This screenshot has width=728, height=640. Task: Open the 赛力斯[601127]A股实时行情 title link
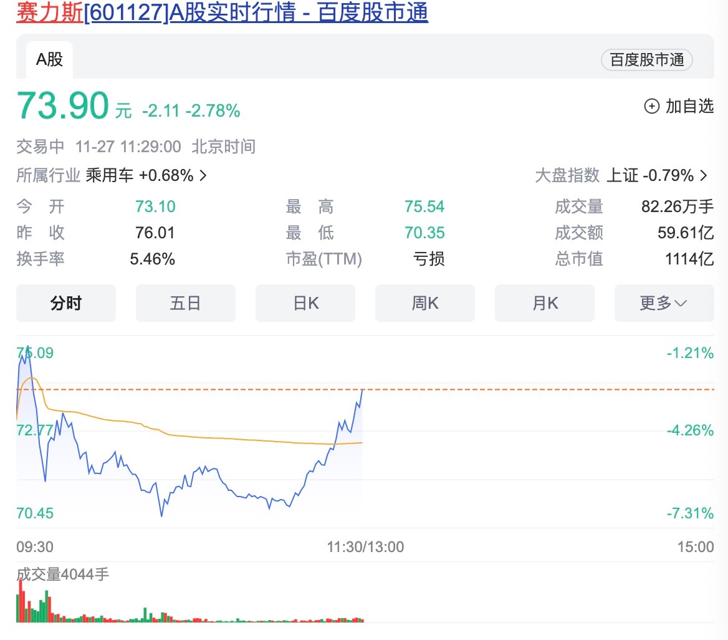pyautogui.click(x=222, y=12)
